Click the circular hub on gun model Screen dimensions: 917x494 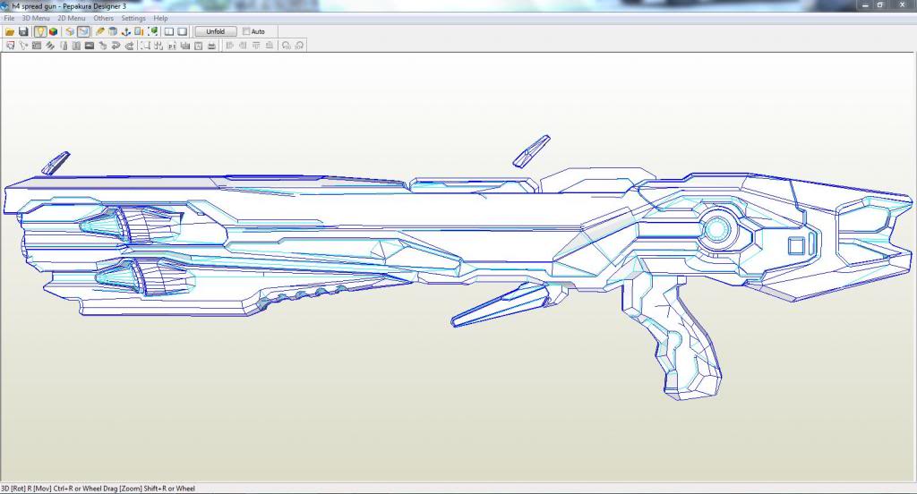tap(717, 229)
